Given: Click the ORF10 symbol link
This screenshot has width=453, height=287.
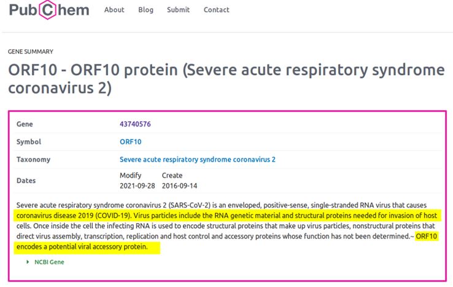Looking at the screenshot, I should coord(130,142).
